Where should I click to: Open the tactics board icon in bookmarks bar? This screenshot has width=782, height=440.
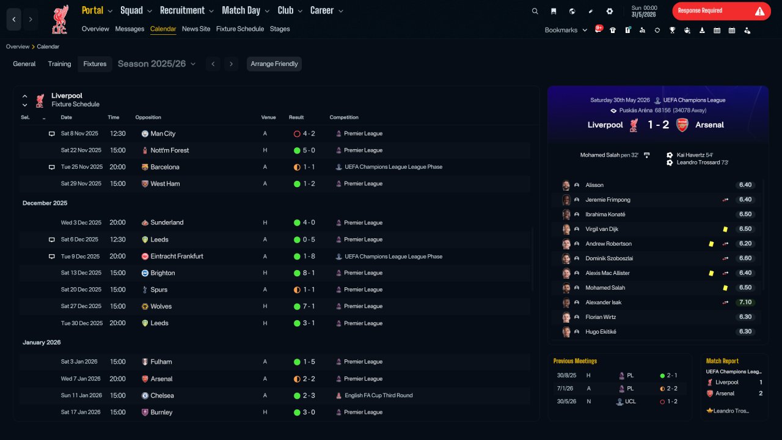coord(627,30)
